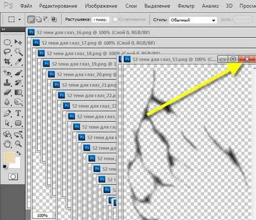Image resolution: width=256 pixels, height=220 pixels.
Task: Open the Файл menu
Action: click(x=26, y=6)
